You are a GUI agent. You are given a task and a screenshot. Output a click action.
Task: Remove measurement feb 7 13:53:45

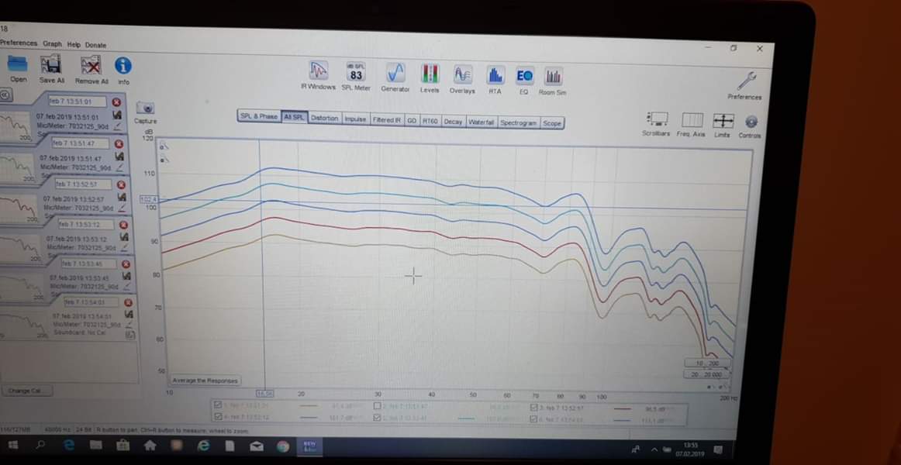(126, 264)
